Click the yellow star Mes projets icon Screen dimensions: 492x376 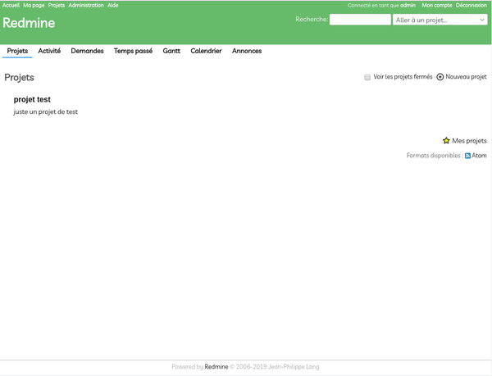(446, 141)
